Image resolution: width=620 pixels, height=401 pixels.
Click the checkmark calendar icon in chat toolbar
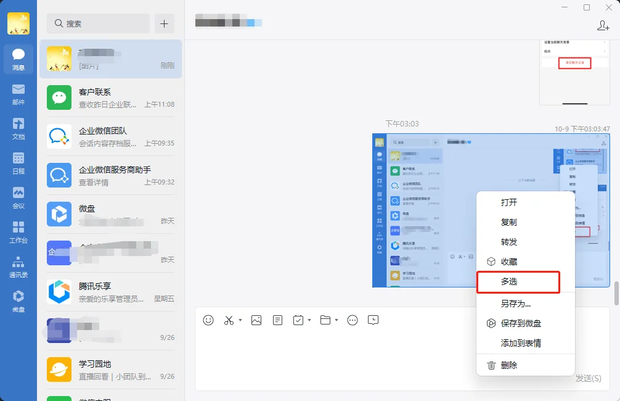click(x=298, y=320)
